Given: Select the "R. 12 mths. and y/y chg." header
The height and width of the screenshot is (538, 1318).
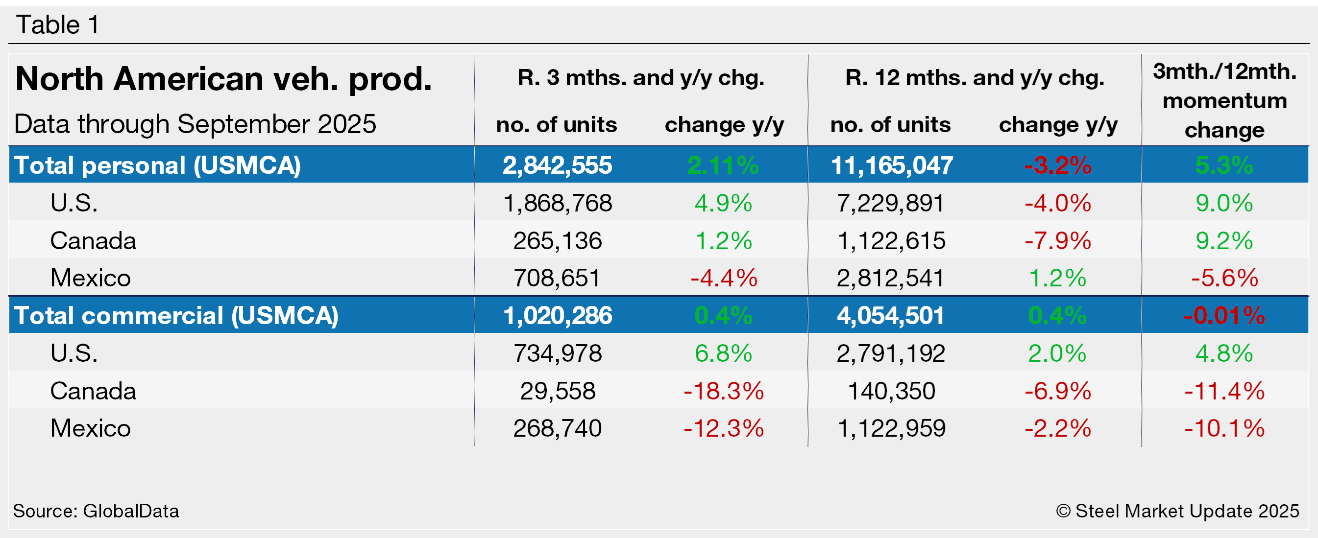Looking at the screenshot, I should click(x=975, y=78).
